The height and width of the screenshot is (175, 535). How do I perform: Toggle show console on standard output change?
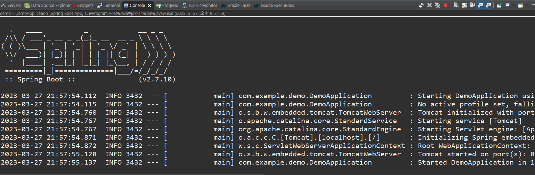coord(480,5)
